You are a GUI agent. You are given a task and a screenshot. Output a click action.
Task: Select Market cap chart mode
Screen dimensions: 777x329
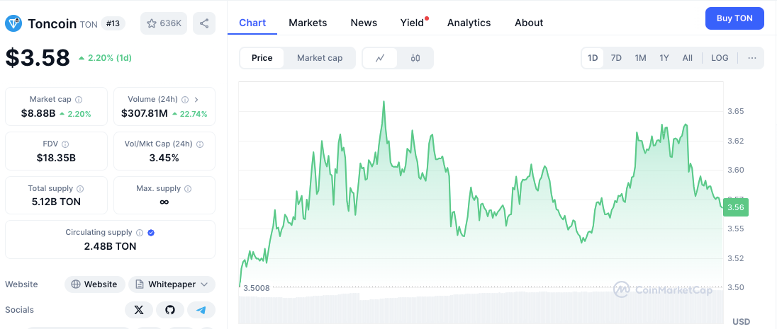point(320,58)
